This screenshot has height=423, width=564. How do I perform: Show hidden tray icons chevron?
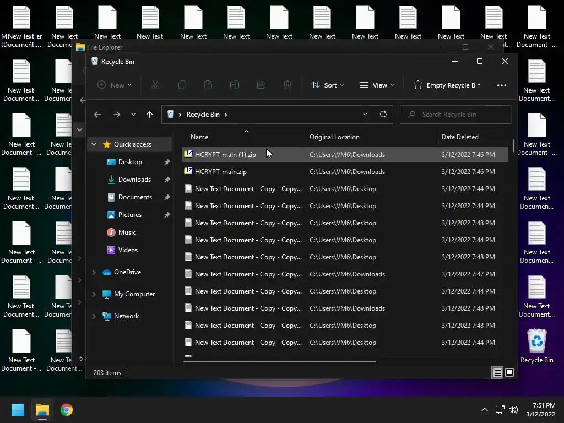pyautogui.click(x=485, y=410)
